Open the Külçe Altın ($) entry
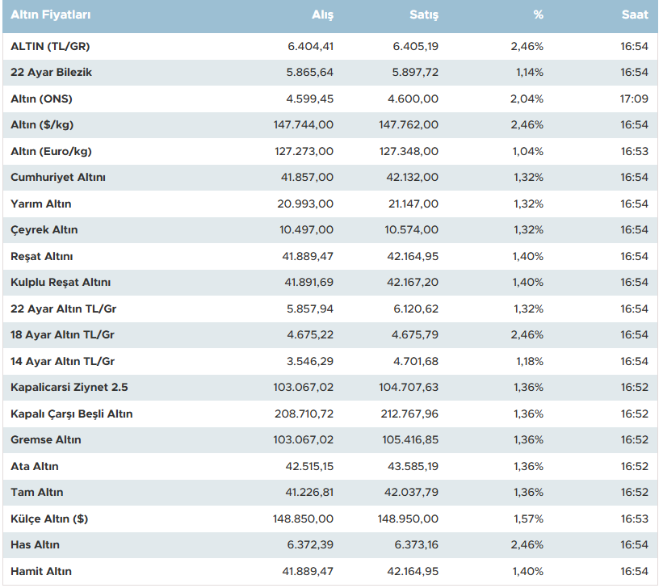The image size is (663, 588). click(49, 519)
